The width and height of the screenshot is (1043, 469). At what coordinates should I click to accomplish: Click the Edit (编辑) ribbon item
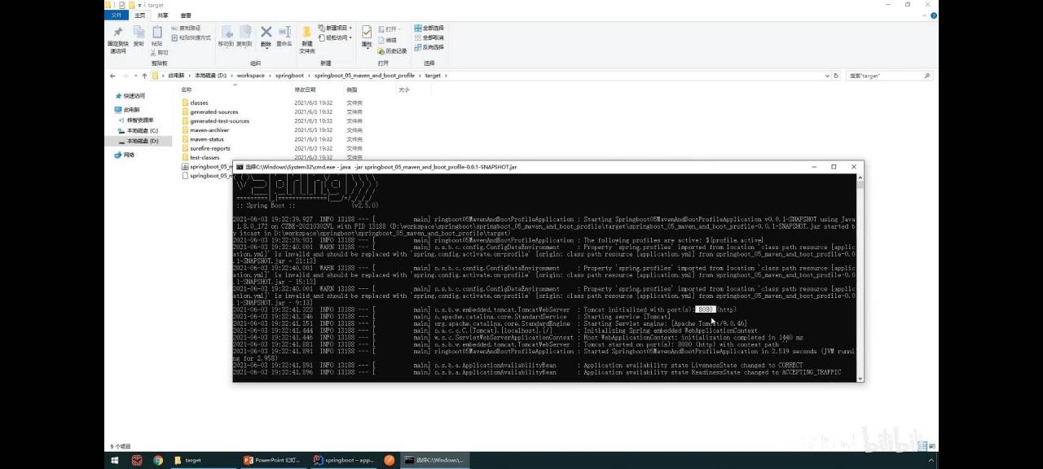pos(388,40)
